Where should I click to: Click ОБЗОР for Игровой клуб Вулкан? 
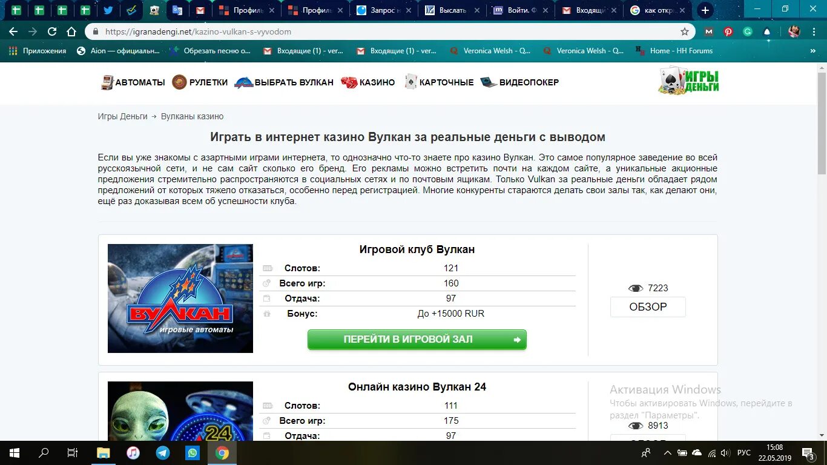pyautogui.click(x=648, y=307)
